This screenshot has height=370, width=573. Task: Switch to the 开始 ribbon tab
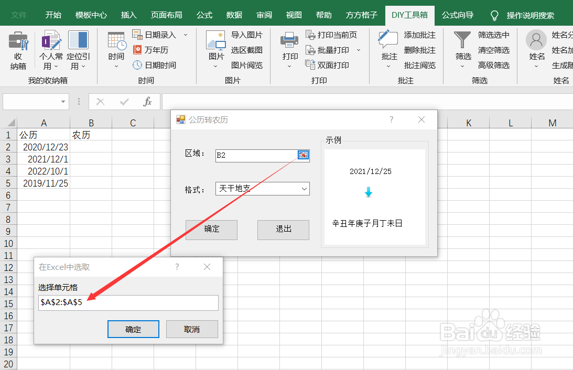53,15
